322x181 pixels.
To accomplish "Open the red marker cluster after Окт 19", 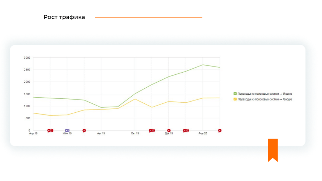I will (152, 131).
